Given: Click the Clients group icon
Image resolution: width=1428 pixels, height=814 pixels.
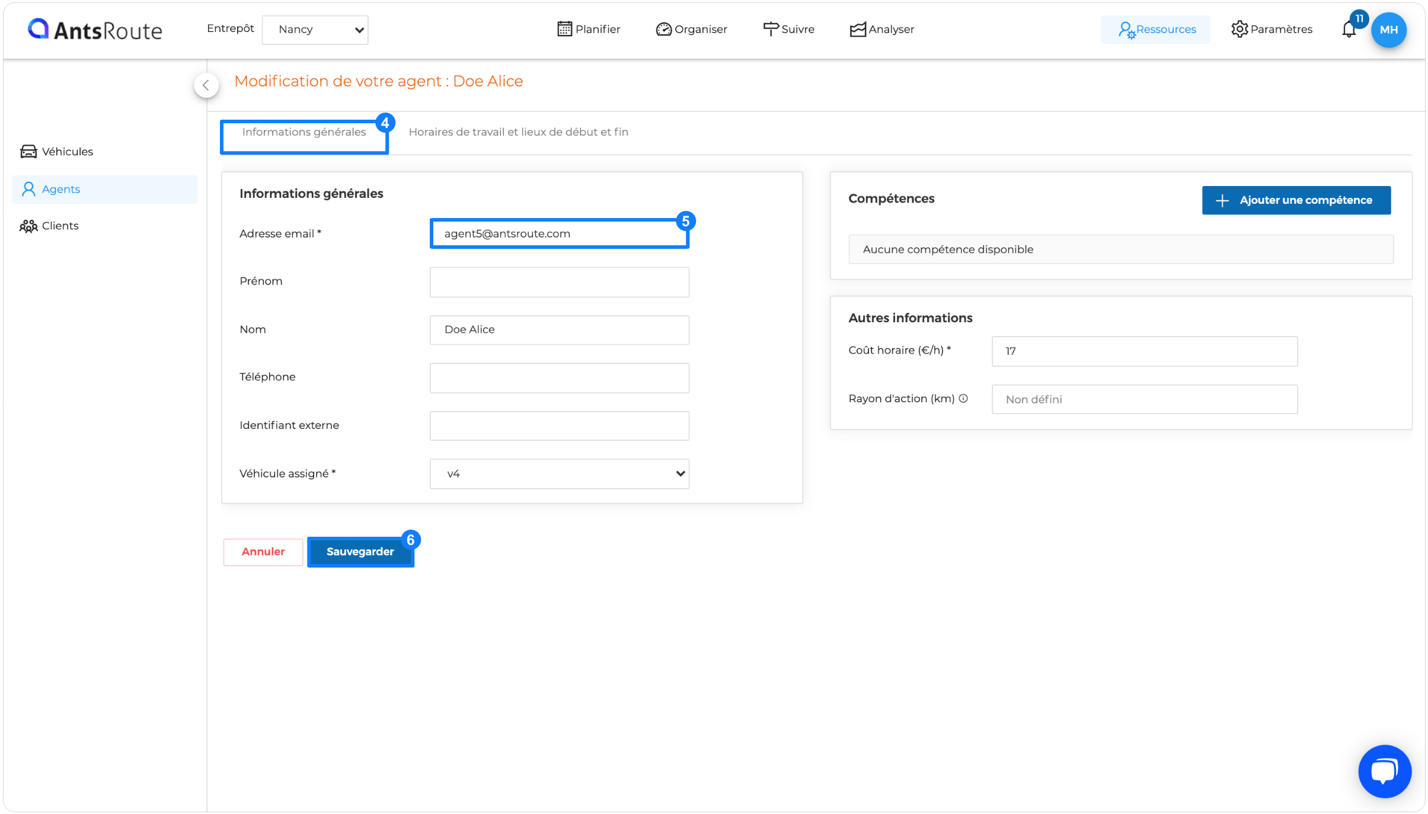Looking at the screenshot, I should [x=28, y=226].
